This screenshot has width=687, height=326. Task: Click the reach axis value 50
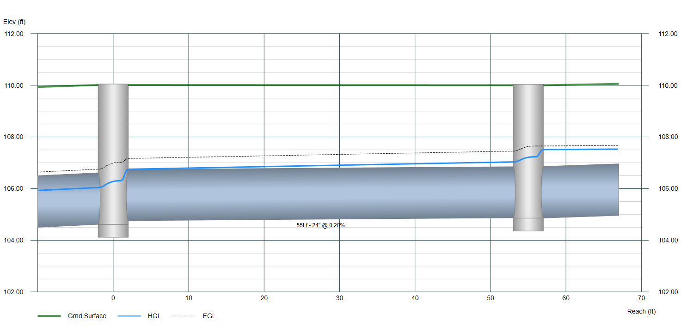click(491, 299)
